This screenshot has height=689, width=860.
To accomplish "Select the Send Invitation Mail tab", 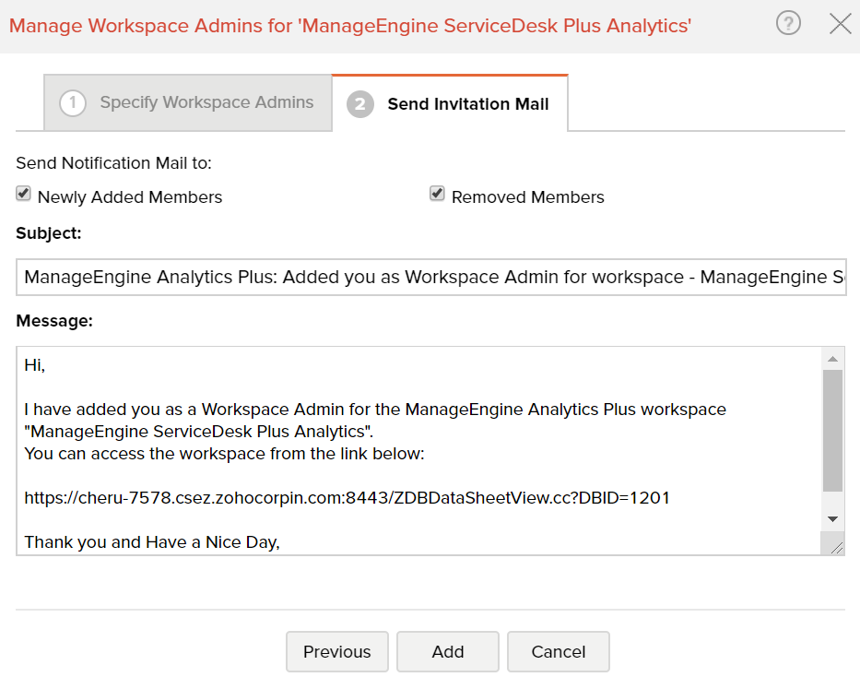I will tap(450, 103).
